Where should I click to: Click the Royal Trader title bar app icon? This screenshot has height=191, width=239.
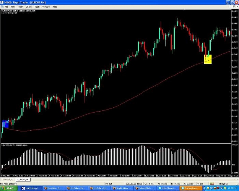pos(2,2)
